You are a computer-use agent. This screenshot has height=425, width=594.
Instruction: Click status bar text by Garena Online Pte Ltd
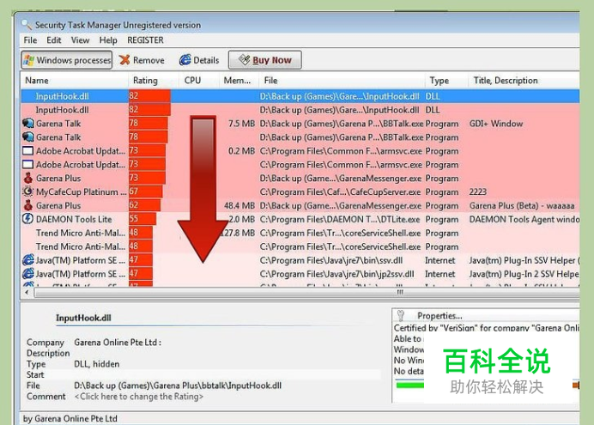(x=70, y=419)
